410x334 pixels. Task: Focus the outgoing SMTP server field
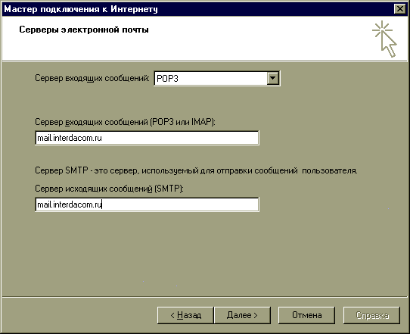[x=147, y=204]
